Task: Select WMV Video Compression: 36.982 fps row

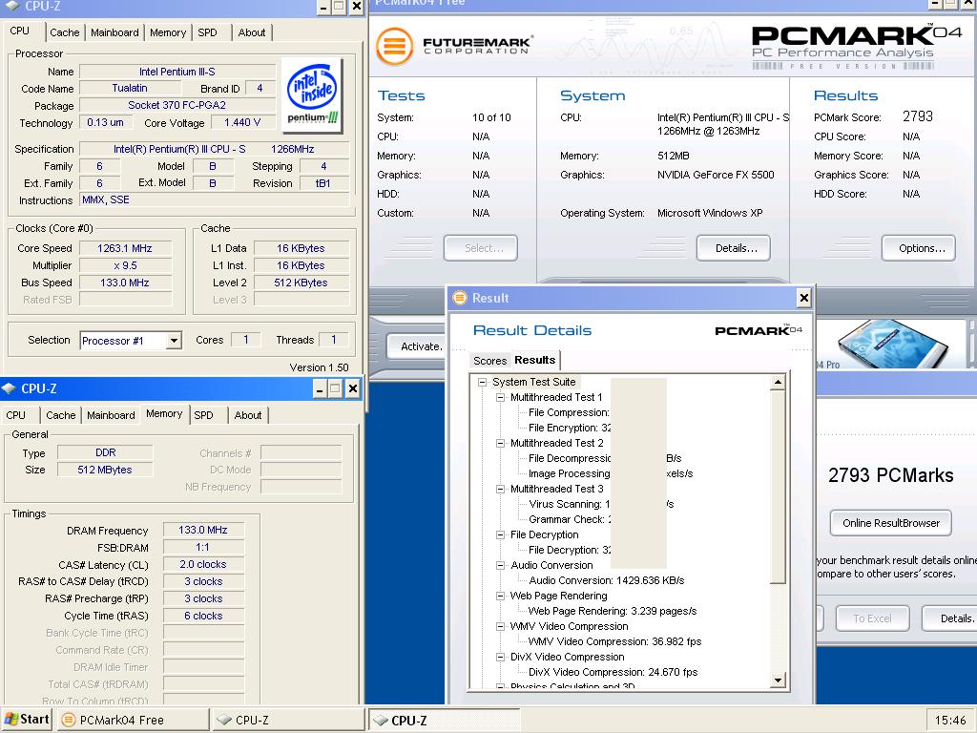Action: tap(615, 641)
